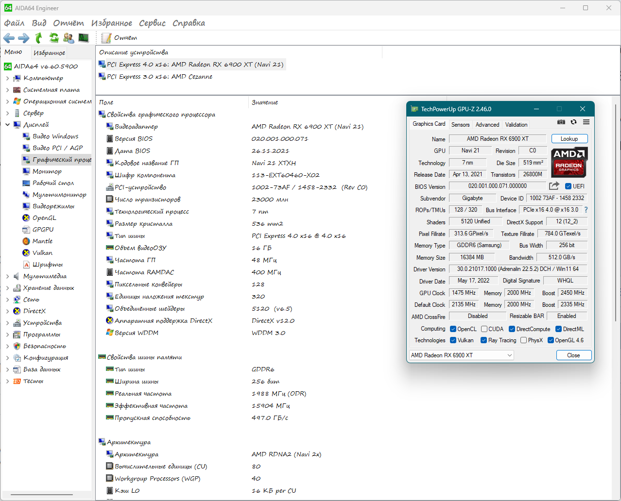The width and height of the screenshot is (621, 501).
Task: Toggle the Ray Tracing checkbox
Action: tap(483, 340)
